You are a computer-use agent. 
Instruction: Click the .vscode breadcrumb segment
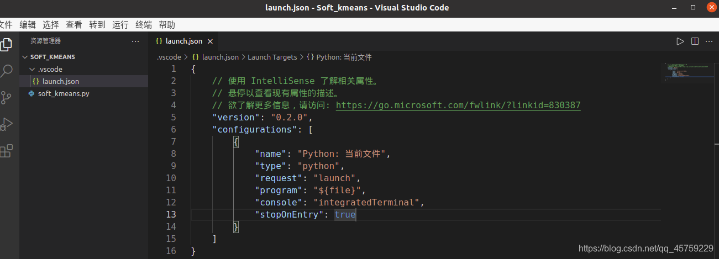[169, 57]
